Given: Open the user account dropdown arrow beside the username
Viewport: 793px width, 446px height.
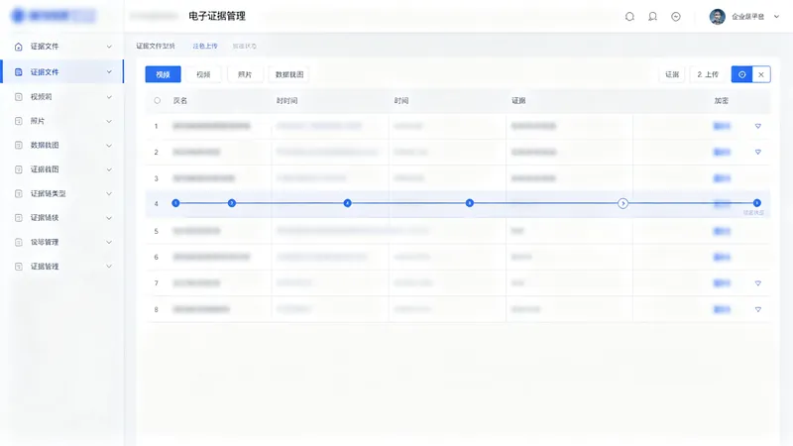Looking at the screenshot, I should (x=777, y=17).
